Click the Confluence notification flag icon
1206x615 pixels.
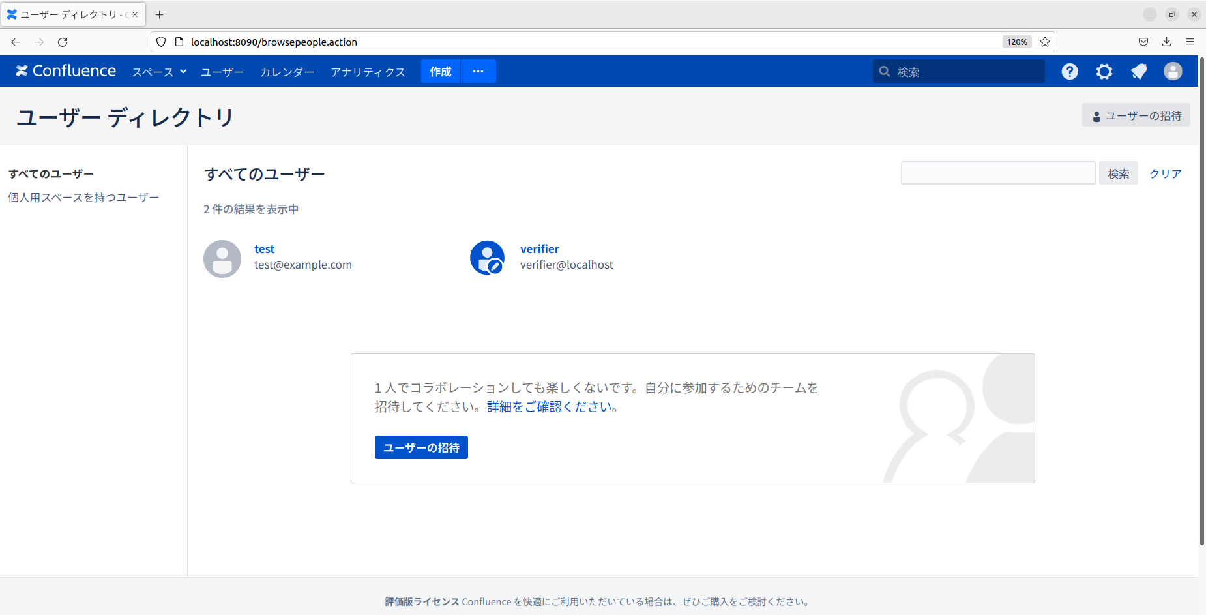[1138, 71]
